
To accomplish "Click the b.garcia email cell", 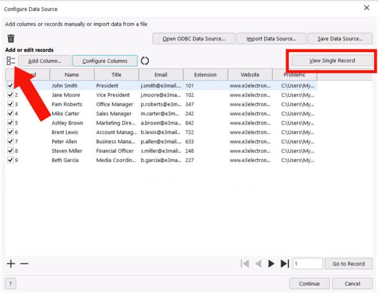I will click(x=161, y=160).
